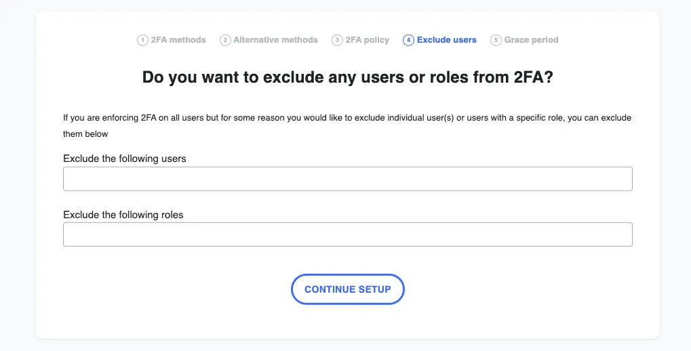Switch to the 2FA policy step
The height and width of the screenshot is (351, 691).
(x=367, y=40)
